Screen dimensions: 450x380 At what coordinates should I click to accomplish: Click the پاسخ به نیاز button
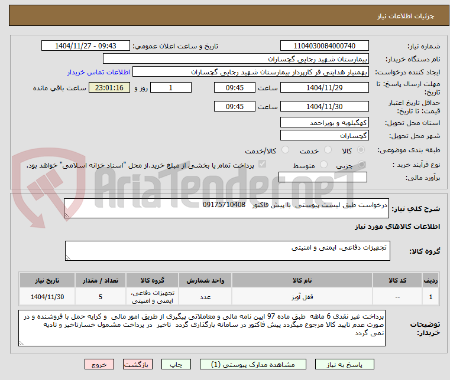344,364
